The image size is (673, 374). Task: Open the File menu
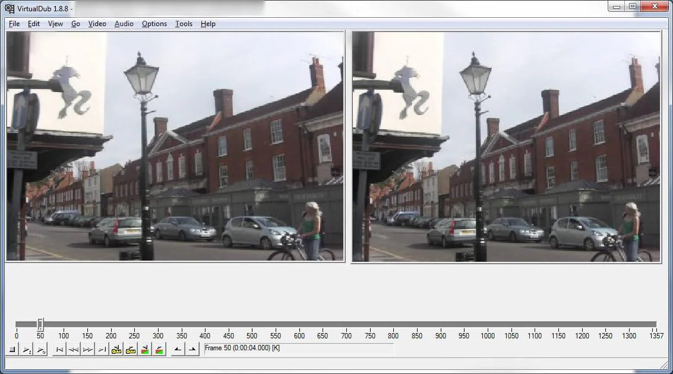pyautogui.click(x=14, y=24)
